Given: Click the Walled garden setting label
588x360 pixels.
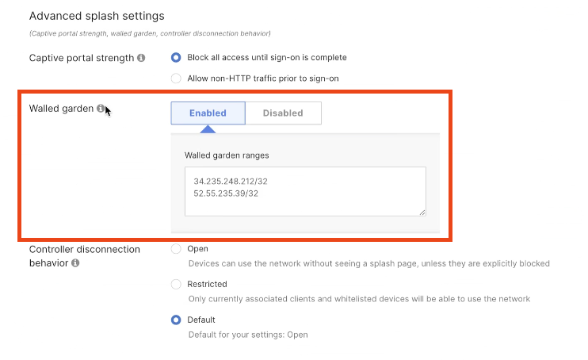Looking at the screenshot, I should pyautogui.click(x=62, y=109).
